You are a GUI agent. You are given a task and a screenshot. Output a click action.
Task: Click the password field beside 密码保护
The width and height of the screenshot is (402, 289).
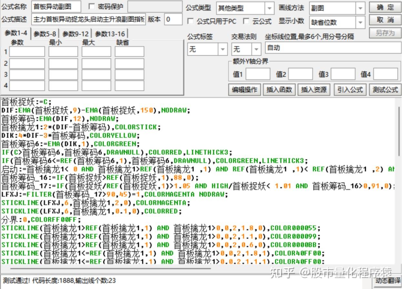click(155, 7)
